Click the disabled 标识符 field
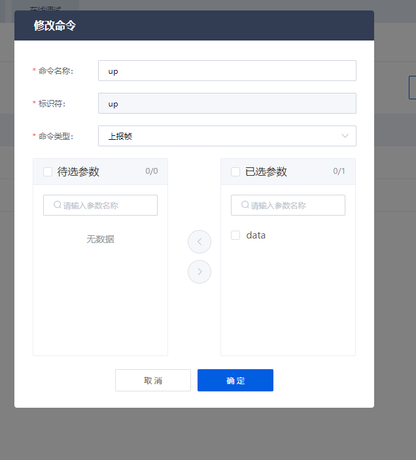 (227, 103)
